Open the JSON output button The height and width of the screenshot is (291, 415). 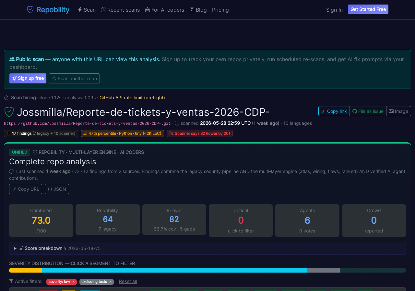(x=57, y=189)
